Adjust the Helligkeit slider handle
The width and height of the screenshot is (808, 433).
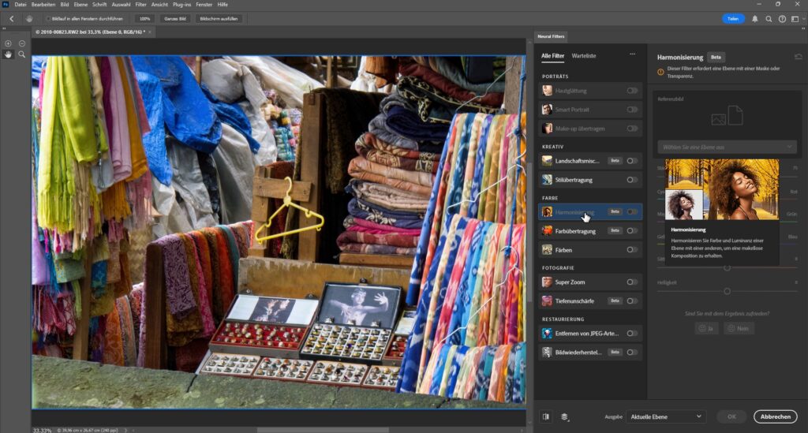coord(727,291)
